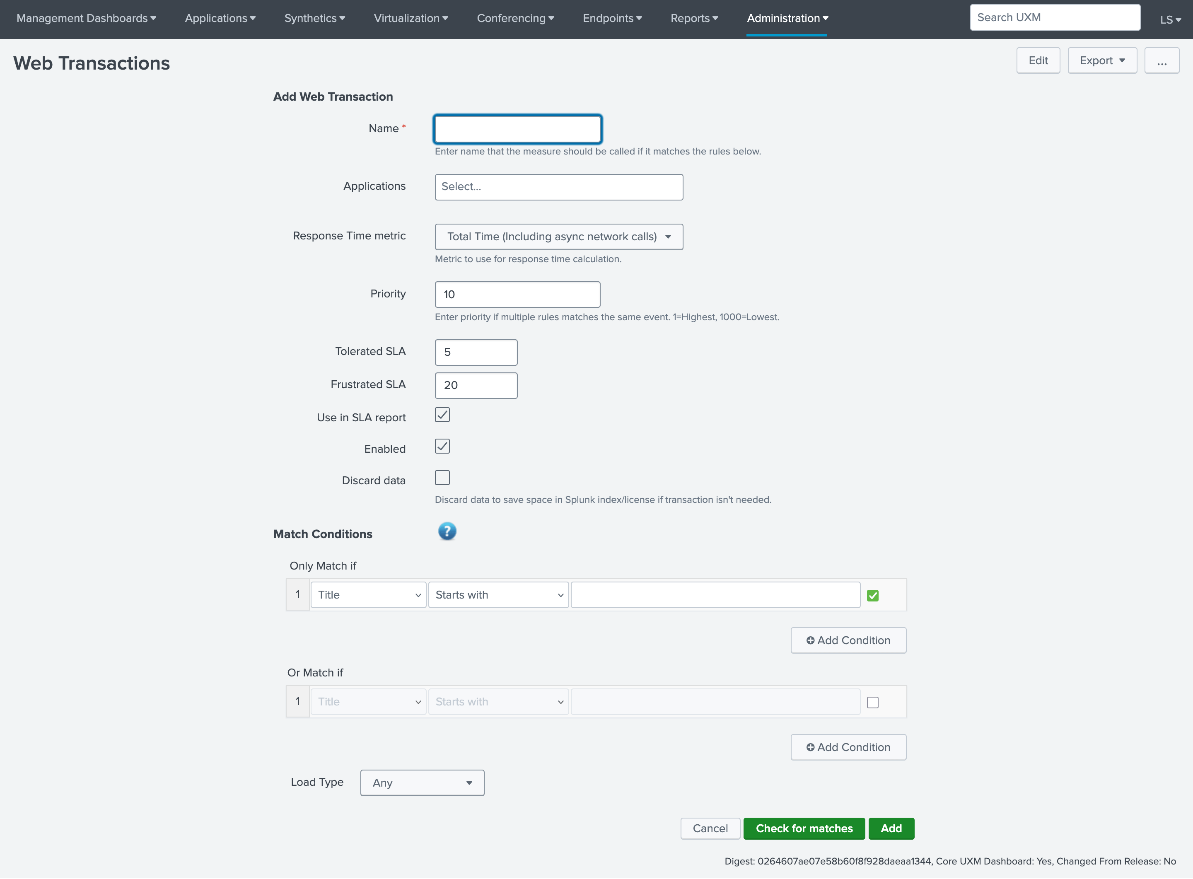Open the Administration menu
The image size is (1193, 879).
pyautogui.click(x=787, y=19)
